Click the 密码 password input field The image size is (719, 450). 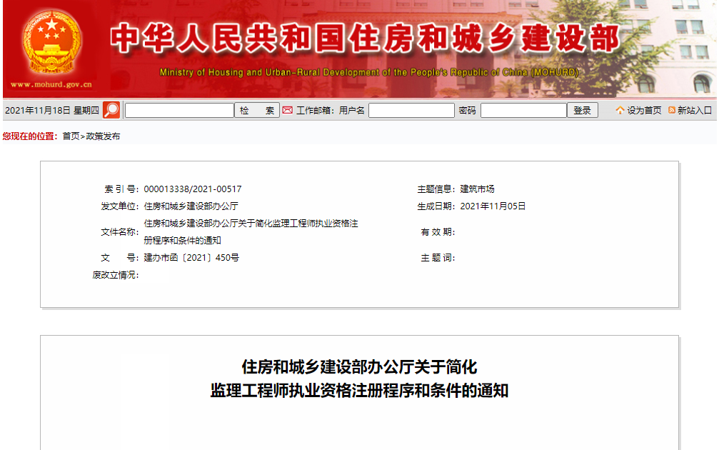click(523, 110)
